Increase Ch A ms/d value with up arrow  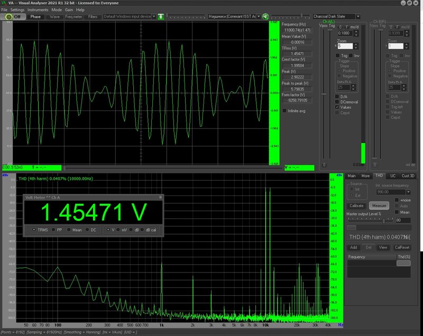(356, 32)
